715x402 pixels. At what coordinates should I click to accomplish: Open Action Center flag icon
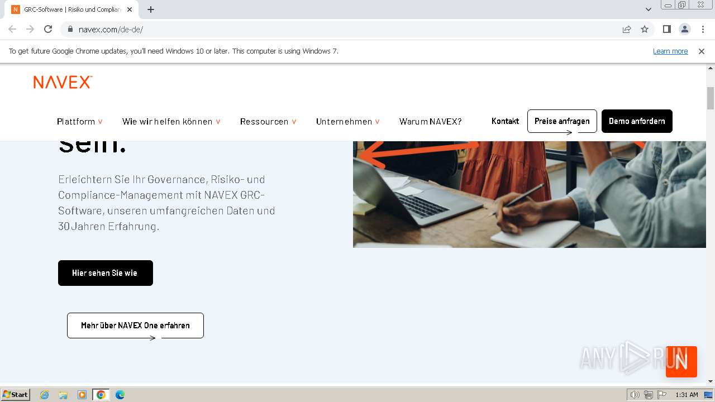[x=662, y=395]
